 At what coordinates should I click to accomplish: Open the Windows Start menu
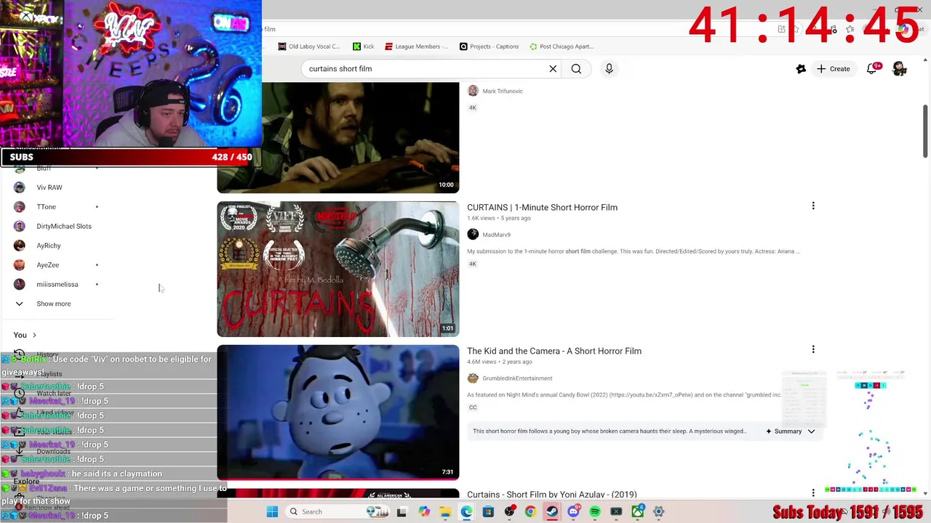coord(272,512)
